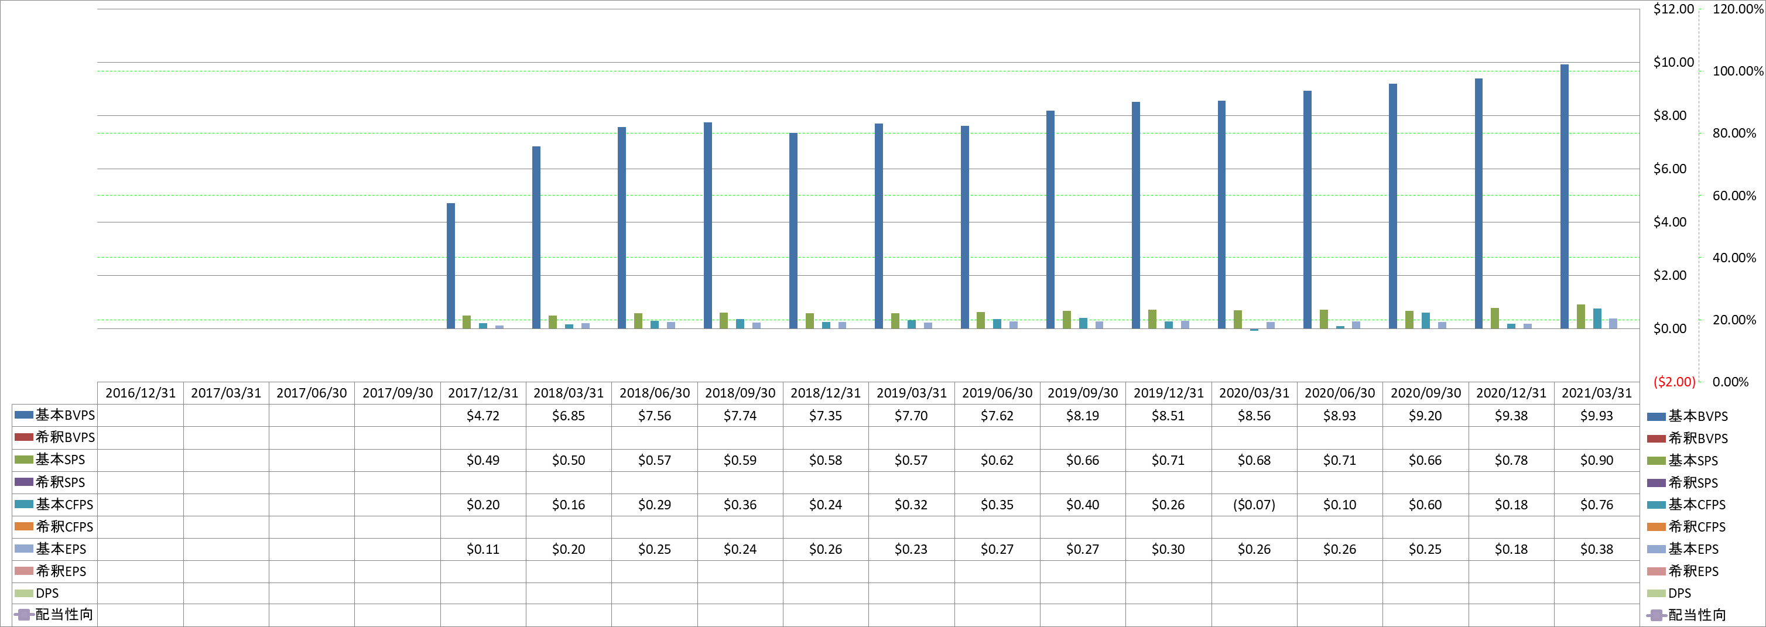Click the $6.85 BVPS cell
This screenshot has height=627, width=1766.
point(569,415)
